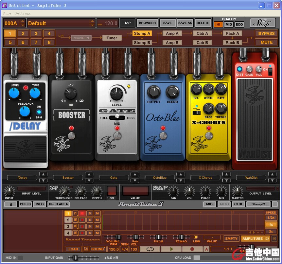The height and width of the screenshot is (264, 282).
Task: Click the BPM 120.0 tempo field at the top
Action: pos(108,23)
